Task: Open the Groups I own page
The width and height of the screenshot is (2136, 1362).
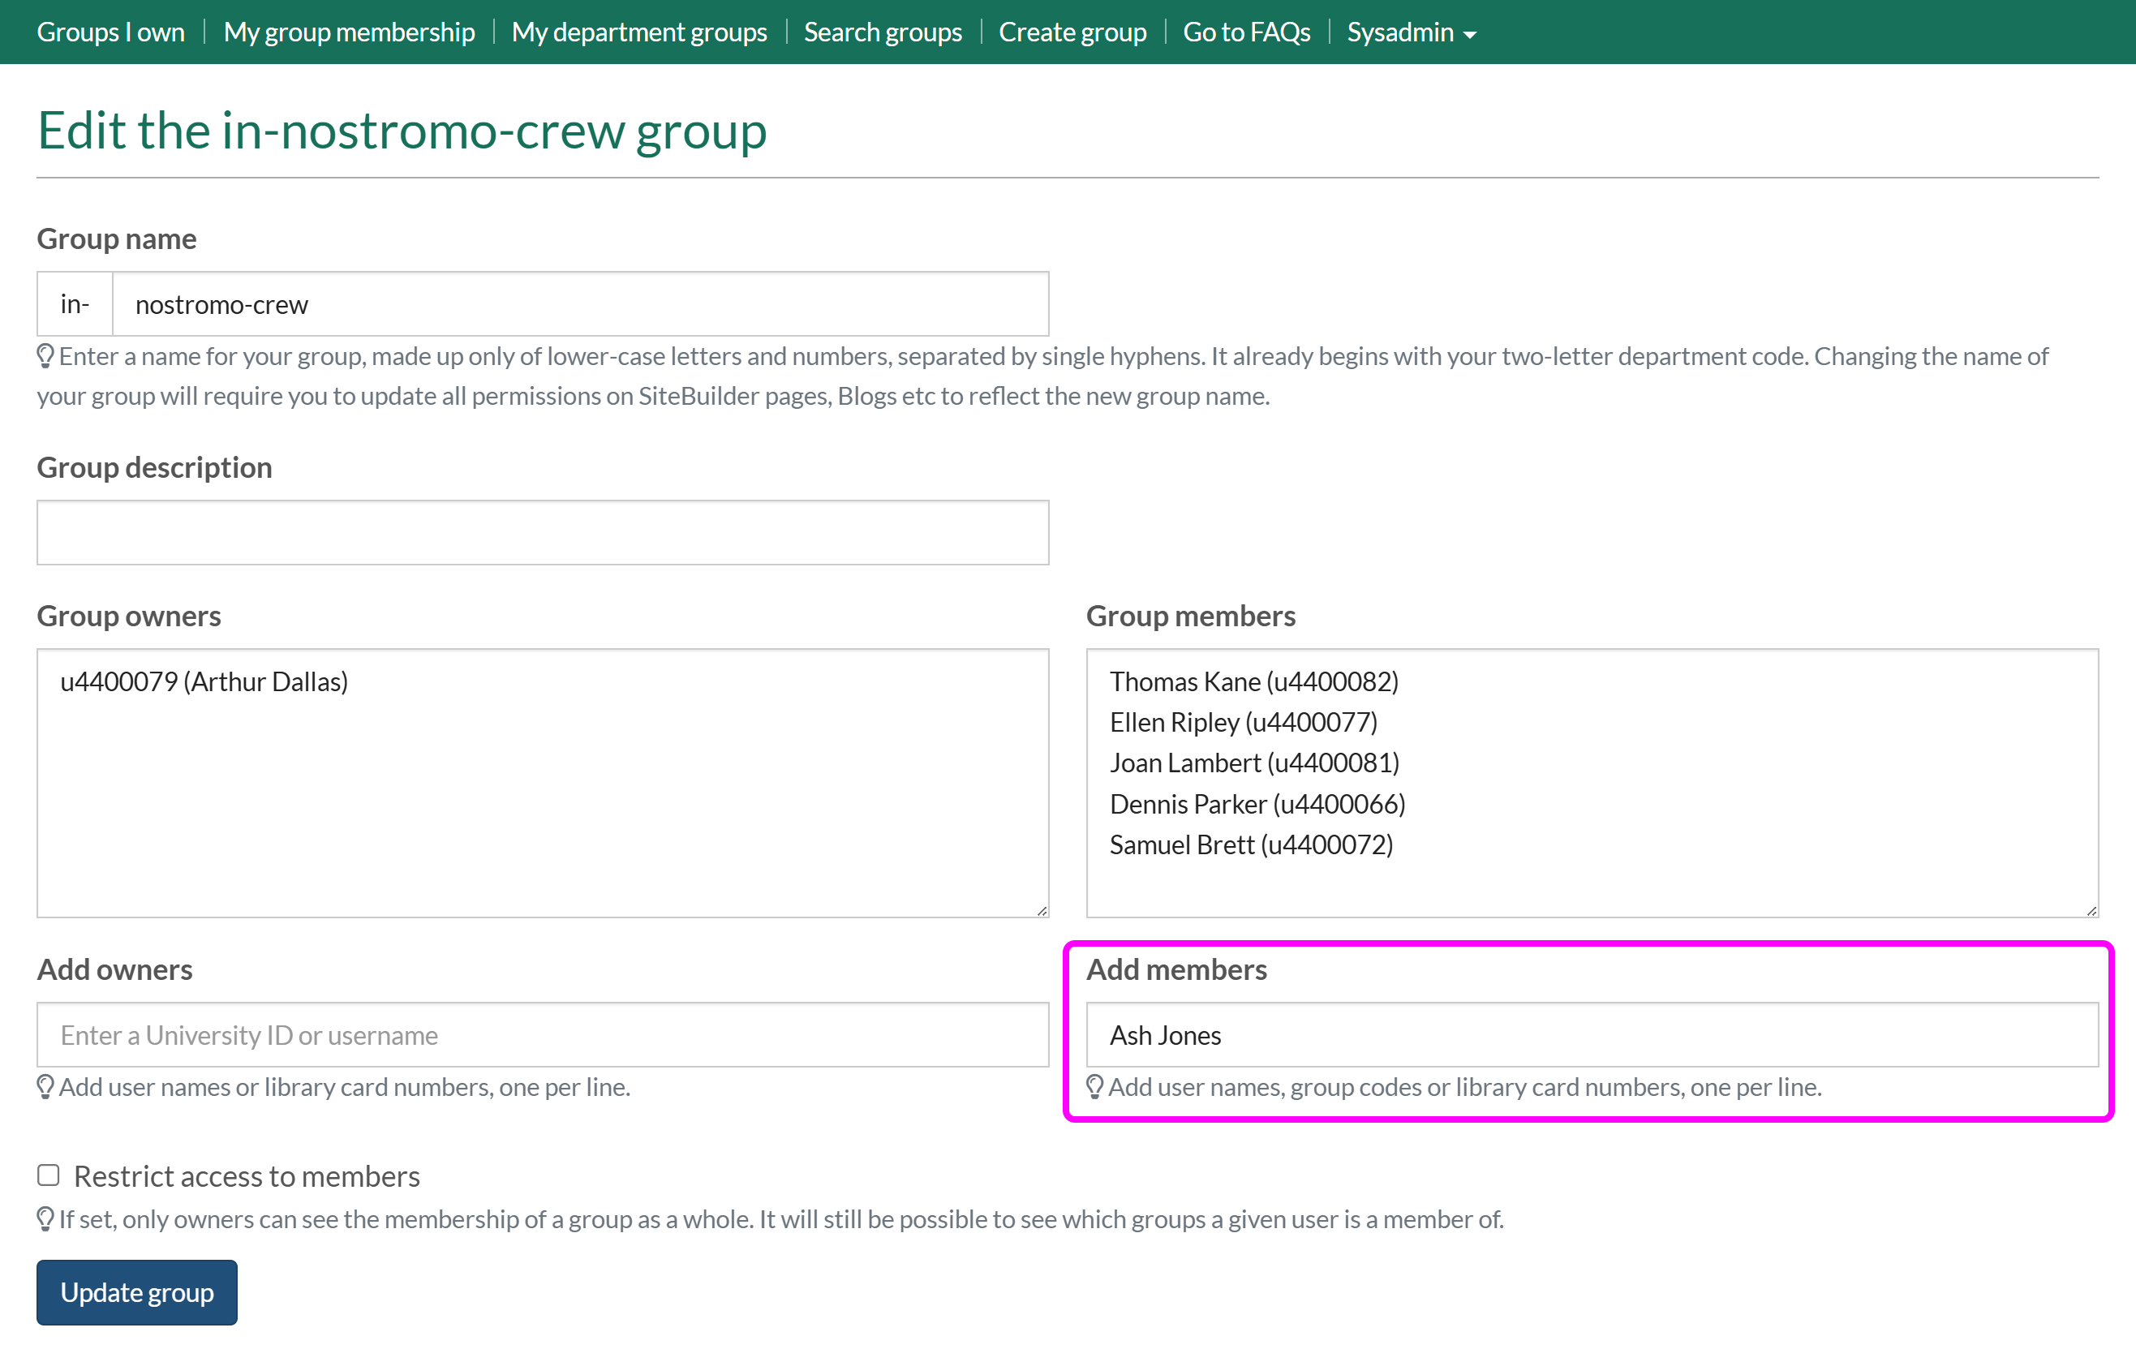Action: click(111, 32)
